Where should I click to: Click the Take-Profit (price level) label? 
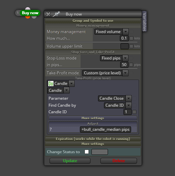coord(93,78)
